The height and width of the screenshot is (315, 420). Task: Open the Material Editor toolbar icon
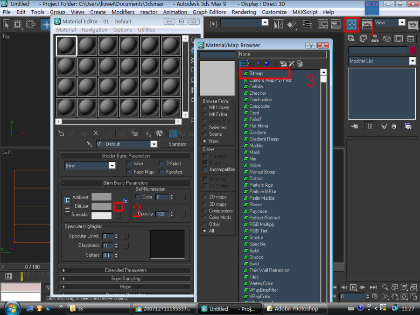point(351,25)
